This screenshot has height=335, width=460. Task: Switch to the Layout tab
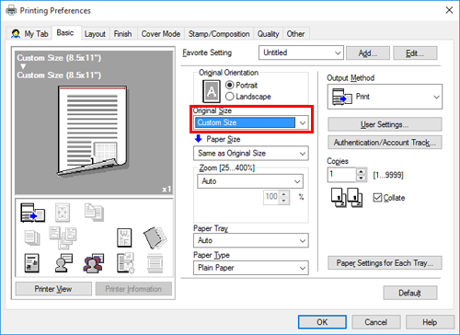point(95,34)
